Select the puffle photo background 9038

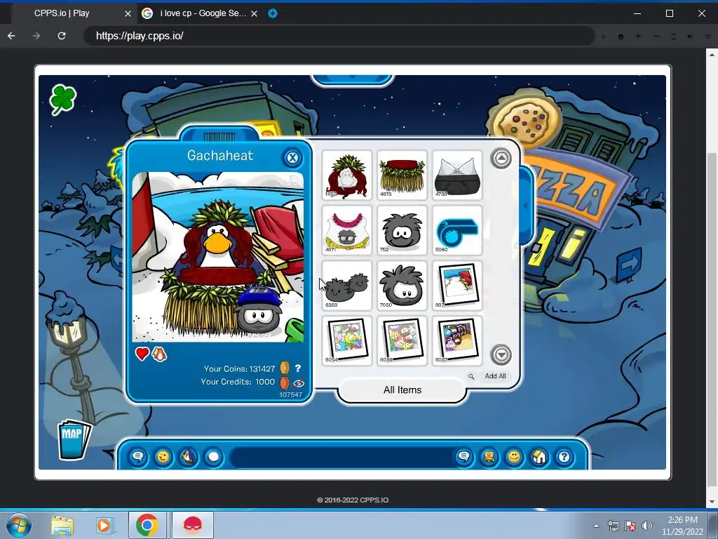click(x=402, y=340)
